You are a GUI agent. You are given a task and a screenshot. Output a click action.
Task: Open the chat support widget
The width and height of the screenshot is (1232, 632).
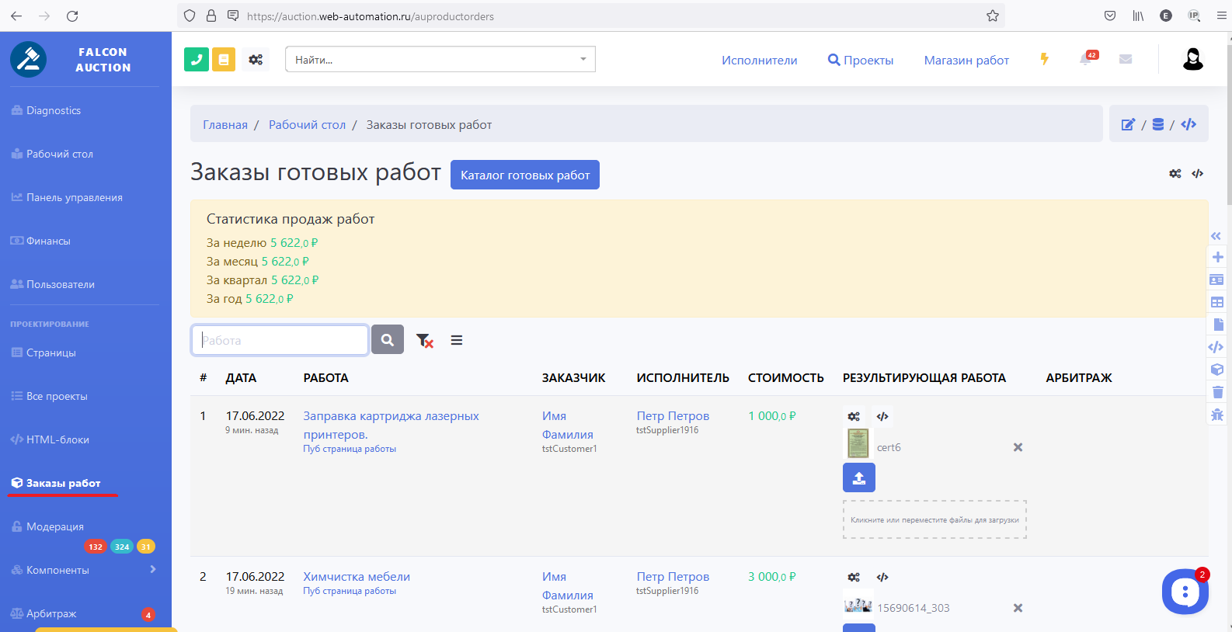(1185, 592)
